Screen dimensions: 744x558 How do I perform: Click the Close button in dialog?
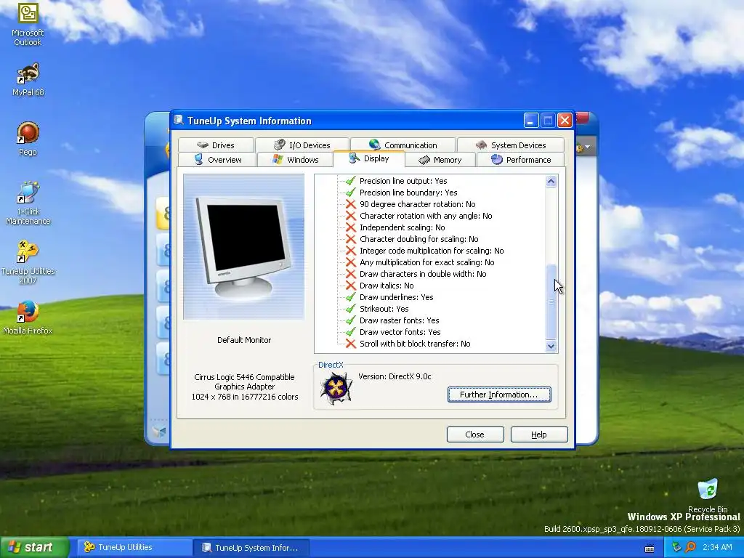475,434
